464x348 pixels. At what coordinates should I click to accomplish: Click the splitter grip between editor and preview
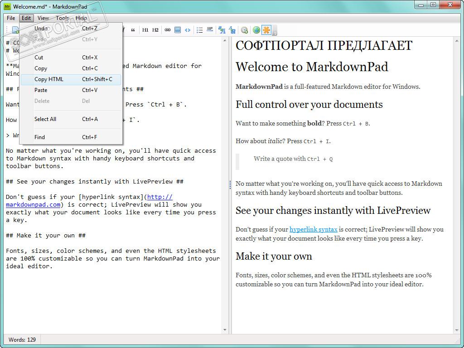[x=230, y=185]
